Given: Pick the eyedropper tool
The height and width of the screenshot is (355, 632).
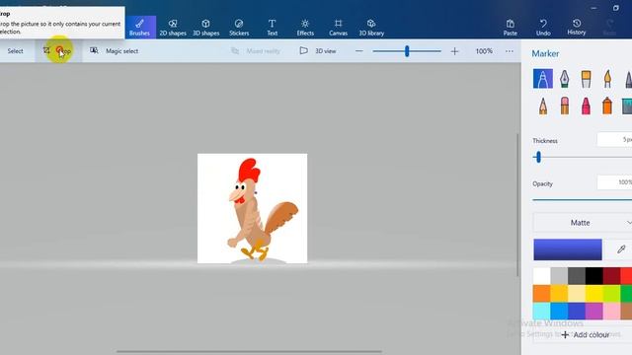Looking at the screenshot, I should 621,249.
